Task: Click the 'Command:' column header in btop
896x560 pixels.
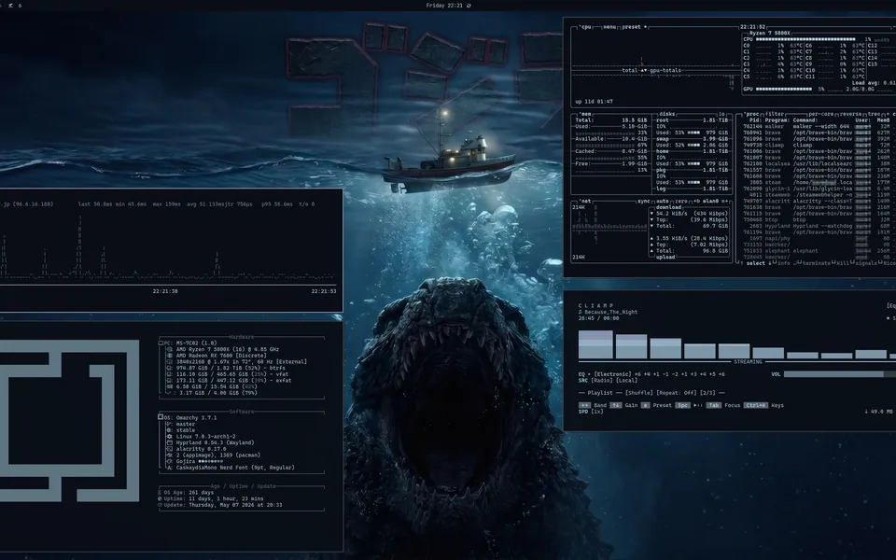Action: 806,120
